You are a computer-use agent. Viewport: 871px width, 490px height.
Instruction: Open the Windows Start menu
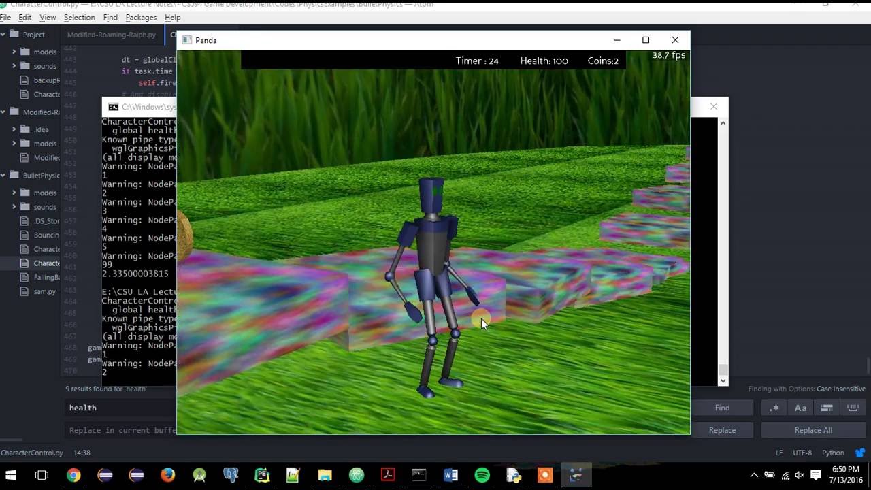coord(11,475)
